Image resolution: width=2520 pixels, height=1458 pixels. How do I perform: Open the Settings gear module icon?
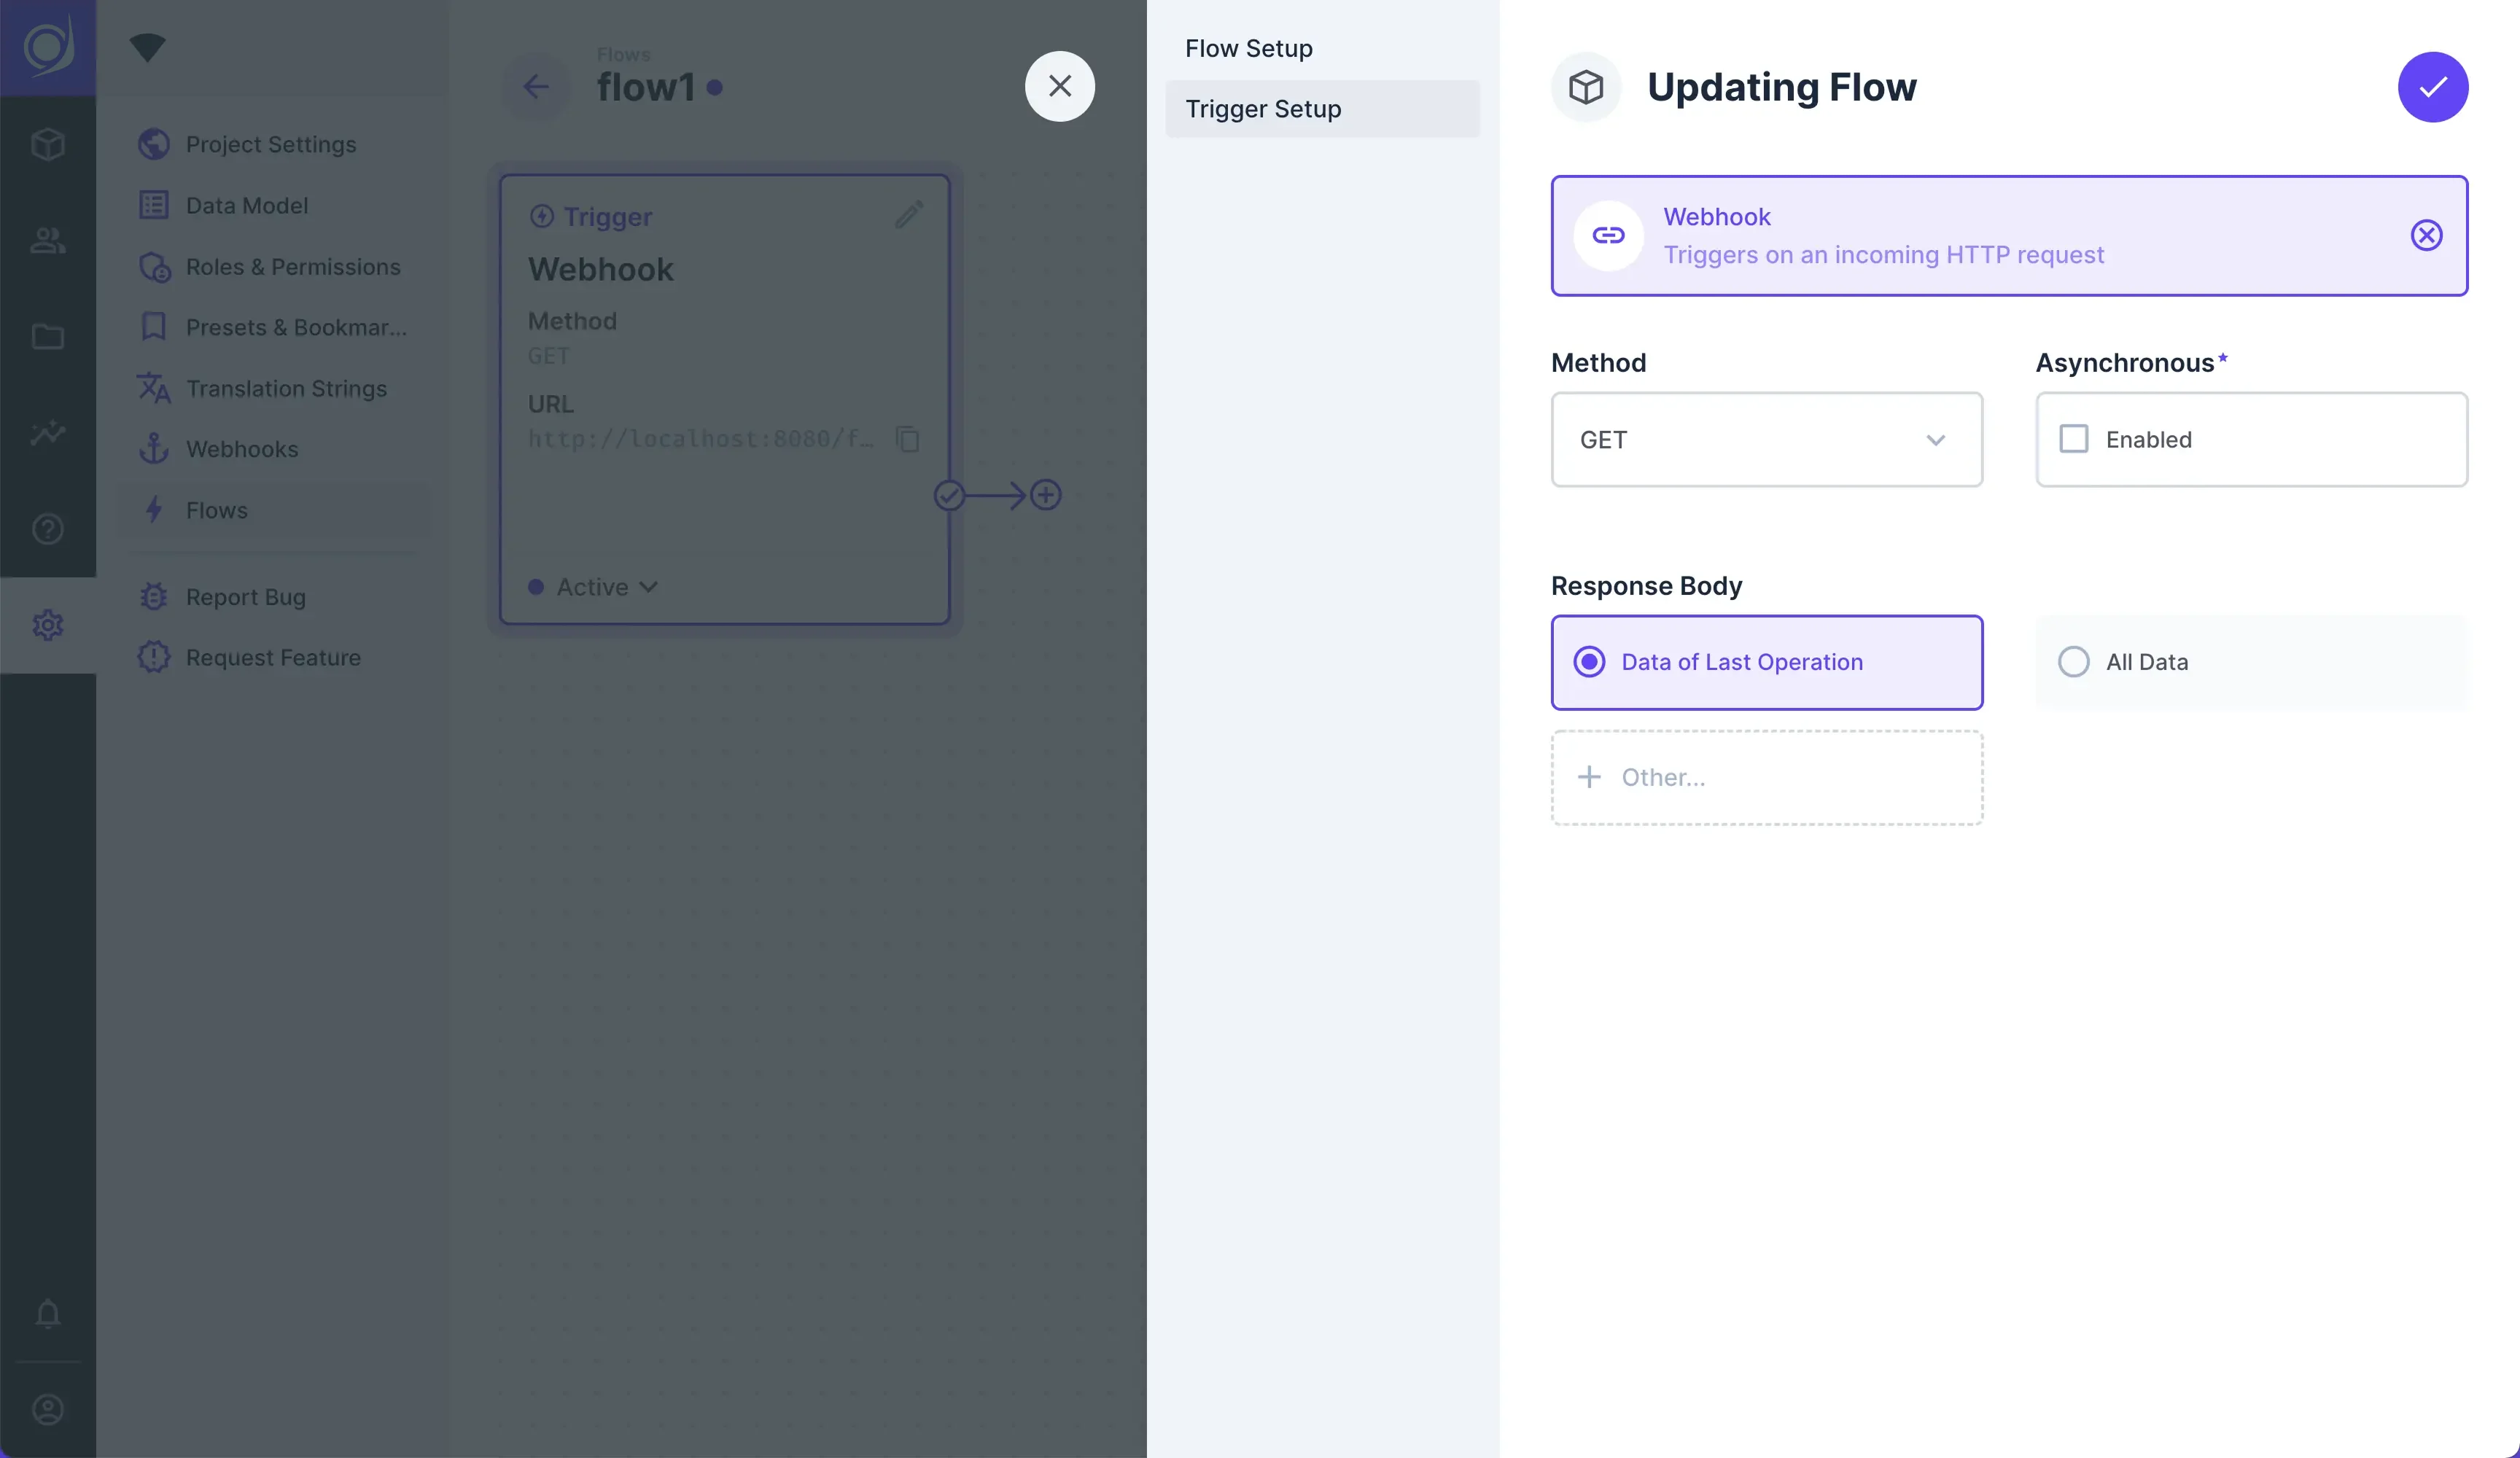pyautogui.click(x=47, y=625)
